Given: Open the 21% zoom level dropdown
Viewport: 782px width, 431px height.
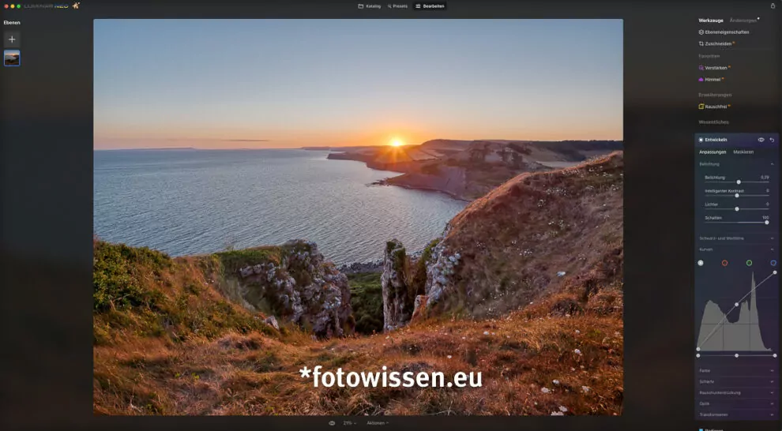Looking at the screenshot, I should (x=350, y=423).
